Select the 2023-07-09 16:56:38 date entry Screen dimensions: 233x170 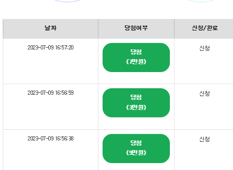(51, 139)
